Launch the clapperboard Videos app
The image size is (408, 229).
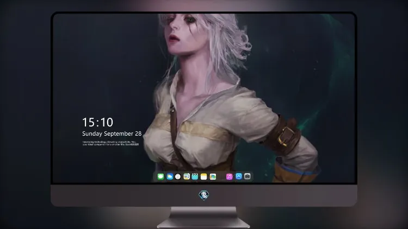tap(195, 176)
